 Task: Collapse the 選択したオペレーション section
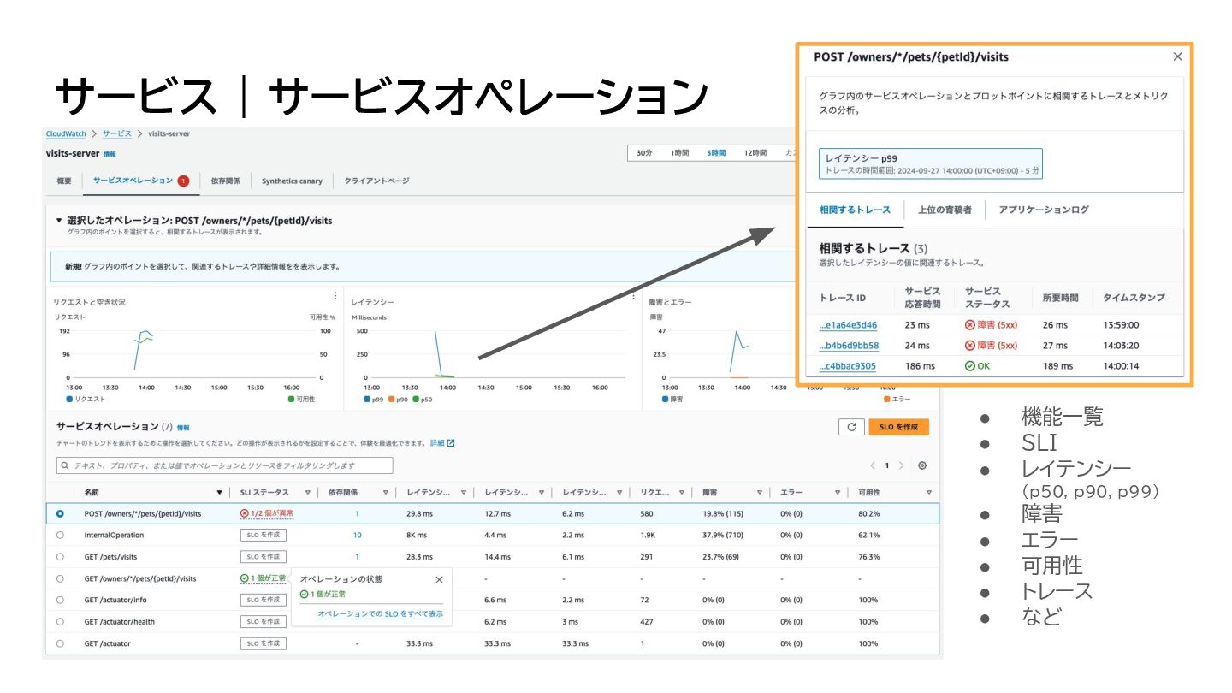59,220
